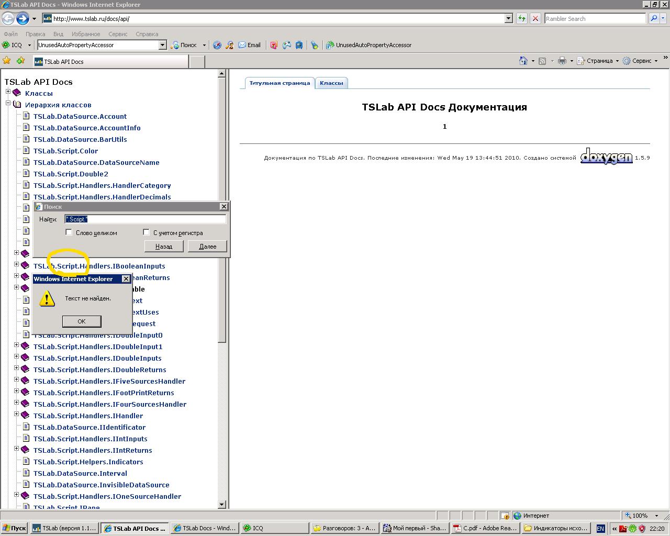Select the 'TSLab API Docs' browser tab

click(x=111, y=61)
